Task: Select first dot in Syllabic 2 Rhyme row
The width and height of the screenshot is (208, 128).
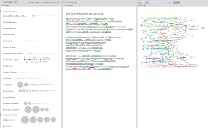Action: click(23, 72)
